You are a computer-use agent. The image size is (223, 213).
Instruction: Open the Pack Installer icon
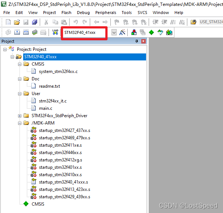coord(169,32)
